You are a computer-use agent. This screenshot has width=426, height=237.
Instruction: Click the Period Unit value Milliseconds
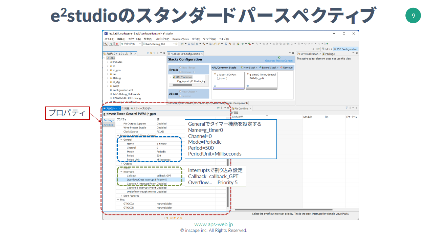tap(163, 160)
